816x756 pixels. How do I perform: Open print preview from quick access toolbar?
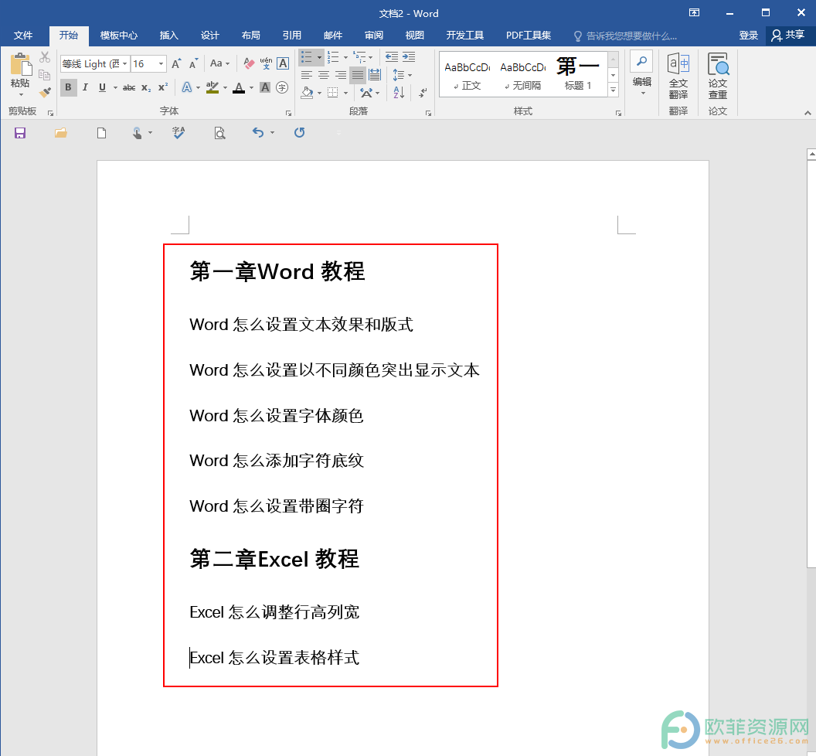pyautogui.click(x=219, y=133)
